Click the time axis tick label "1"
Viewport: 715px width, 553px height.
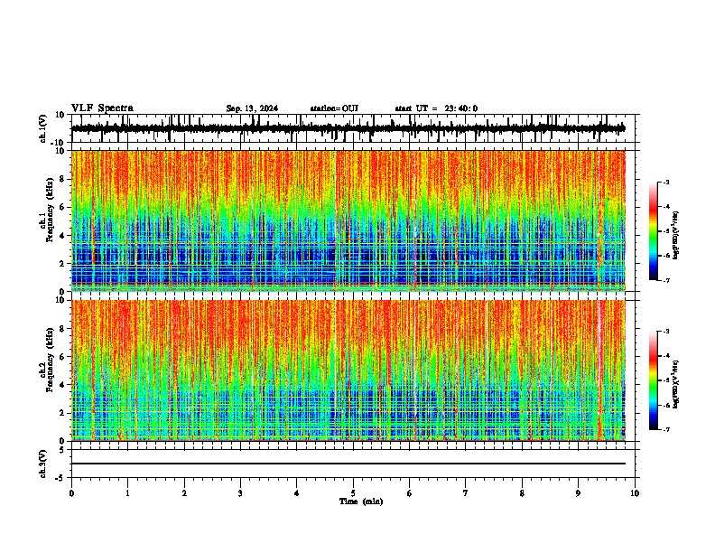127,493
